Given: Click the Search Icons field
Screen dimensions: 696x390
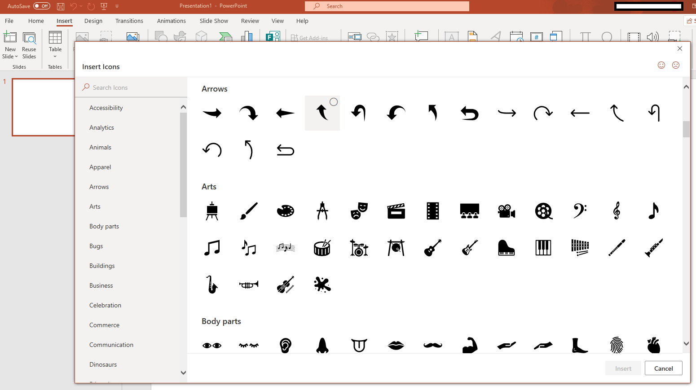Looking at the screenshot, I should click(131, 88).
